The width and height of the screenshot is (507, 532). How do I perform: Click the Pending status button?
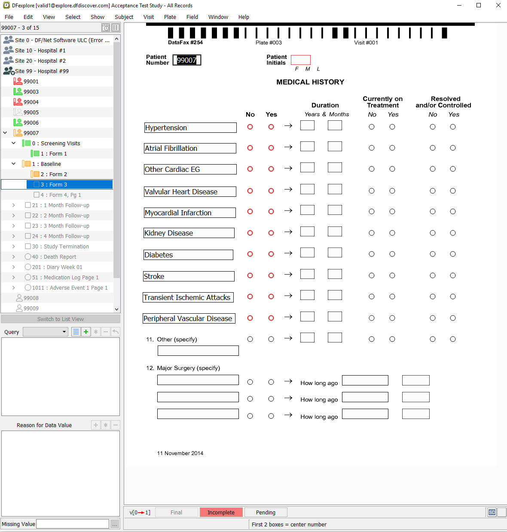(x=266, y=512)
